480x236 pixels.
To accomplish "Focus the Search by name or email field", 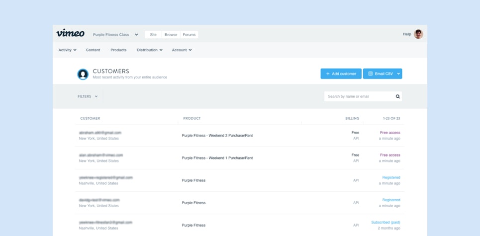I will click(359, 97).
